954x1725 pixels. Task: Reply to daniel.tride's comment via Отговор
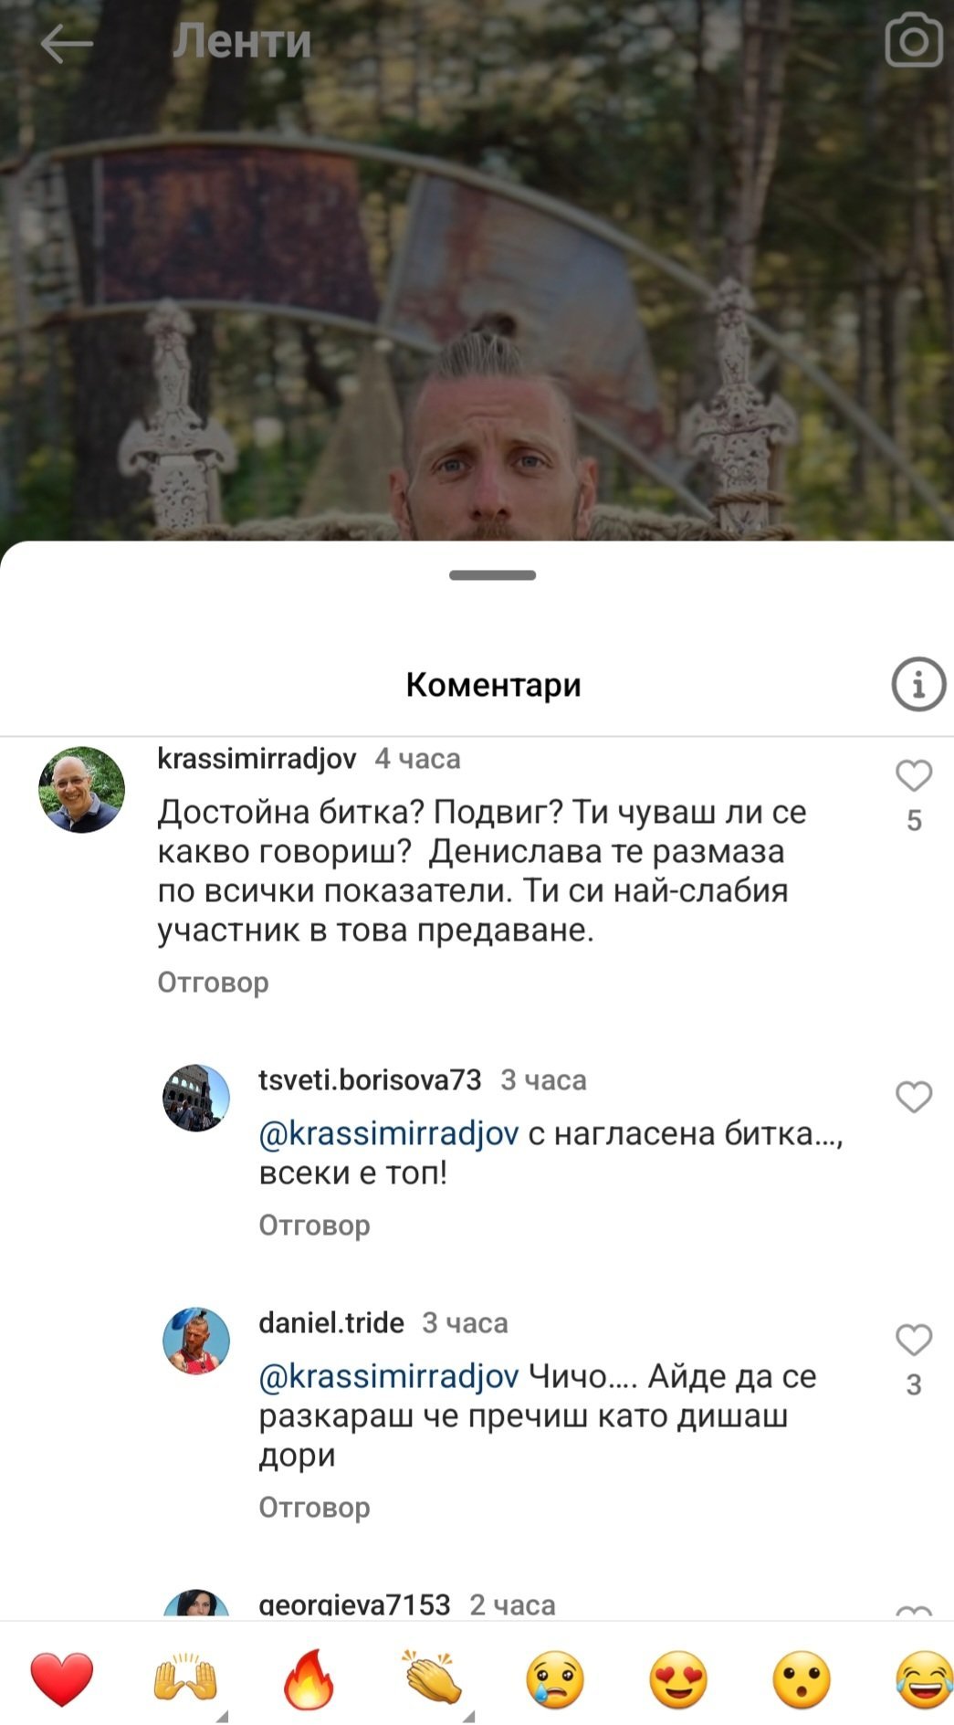[x=314, y=1507]
